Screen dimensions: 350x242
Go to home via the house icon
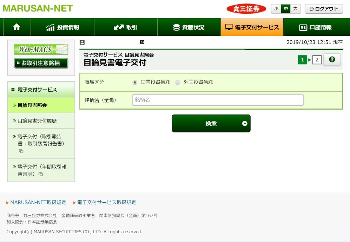[x=17, y=27]
